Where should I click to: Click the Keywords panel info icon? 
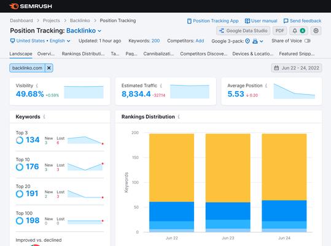point(44,117)
